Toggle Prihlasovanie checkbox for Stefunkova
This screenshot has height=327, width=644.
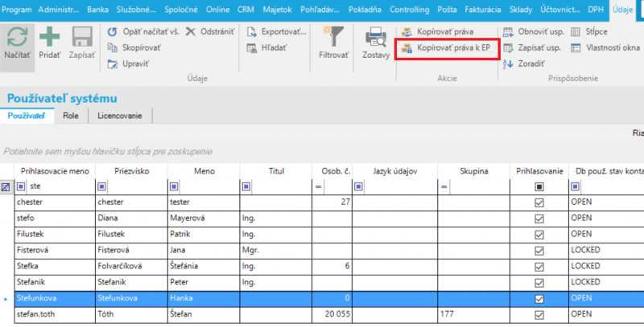pos(539,299)
